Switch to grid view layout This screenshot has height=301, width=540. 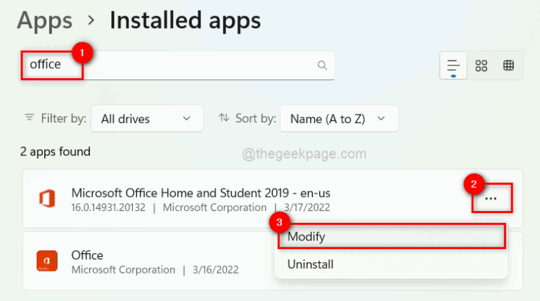click(481, 65)
